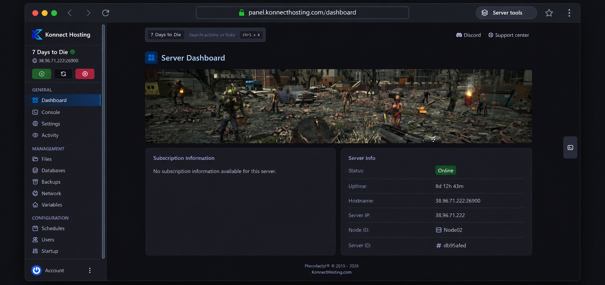Click the Online status badge
The width and height of the screenshot is (605, 285).
pos(446,170)
